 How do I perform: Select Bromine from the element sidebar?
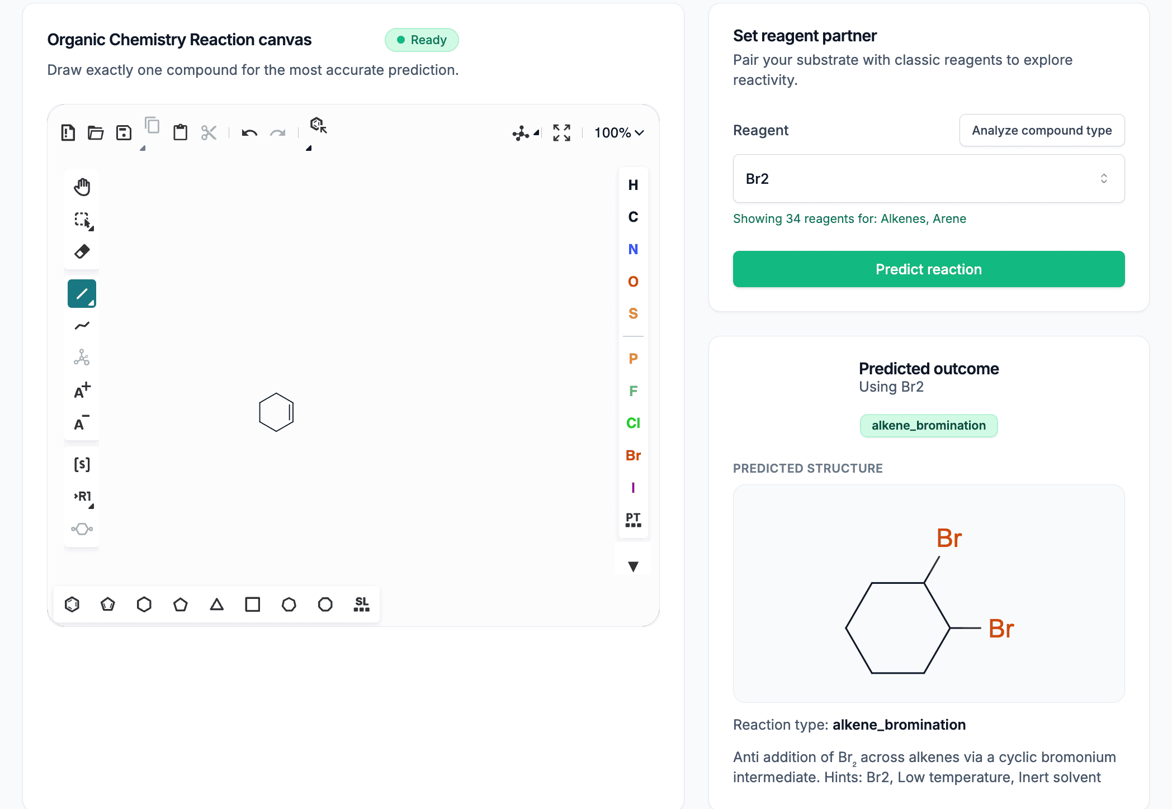click(632, 455)
